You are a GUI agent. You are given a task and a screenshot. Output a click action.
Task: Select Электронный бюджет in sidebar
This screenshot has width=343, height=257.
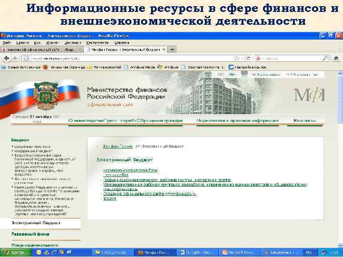point(36,223)
